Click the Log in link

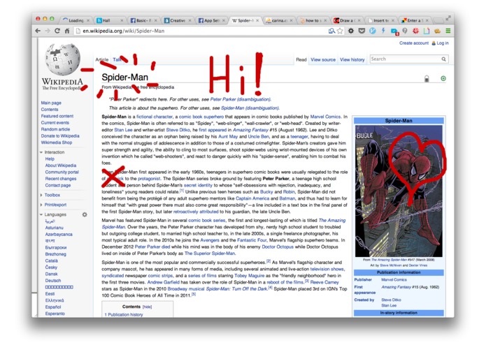[x=443, y=43]
